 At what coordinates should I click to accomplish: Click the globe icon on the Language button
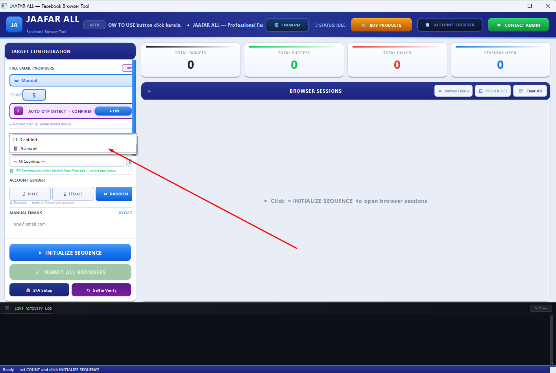point(276,25)
